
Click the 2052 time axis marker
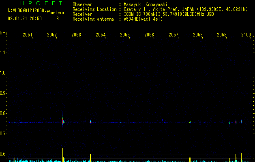[52, 35]
